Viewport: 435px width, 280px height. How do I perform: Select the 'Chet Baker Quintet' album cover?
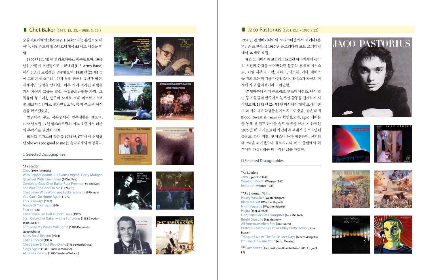point(175,191)
